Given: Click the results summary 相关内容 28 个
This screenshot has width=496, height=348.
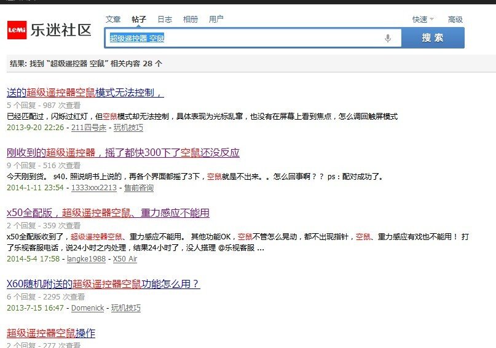Looking at the screenshot, I should pyautogui.click(x=136, y=64).
